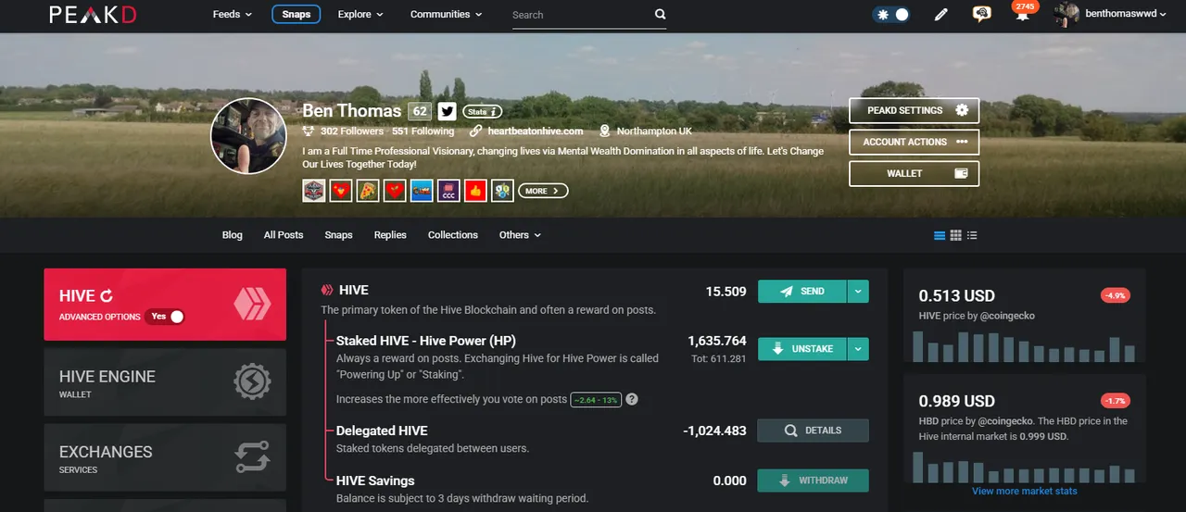
Task: Open ACCOUNT ACTIONS menu
Action: point(914,142)
